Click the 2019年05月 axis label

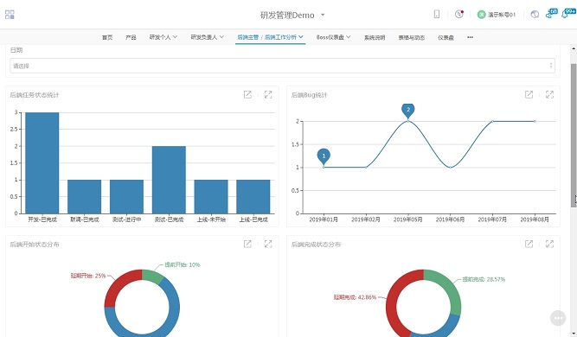pos(407,219)
